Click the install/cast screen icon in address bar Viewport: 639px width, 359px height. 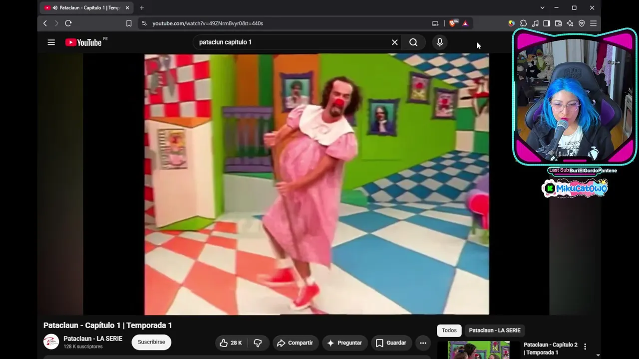coord(435,23)
